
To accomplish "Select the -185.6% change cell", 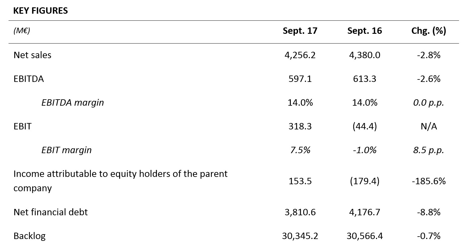I will (x=429, y=181).
